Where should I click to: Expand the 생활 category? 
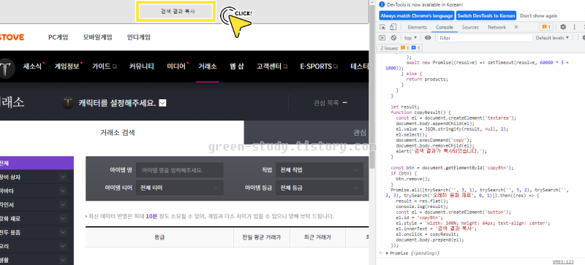(x=63, y=260)
